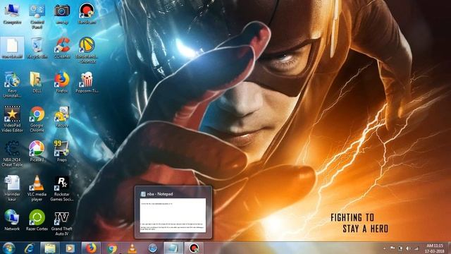Click the blue globe taskbar icon

[x=153, y=248]
